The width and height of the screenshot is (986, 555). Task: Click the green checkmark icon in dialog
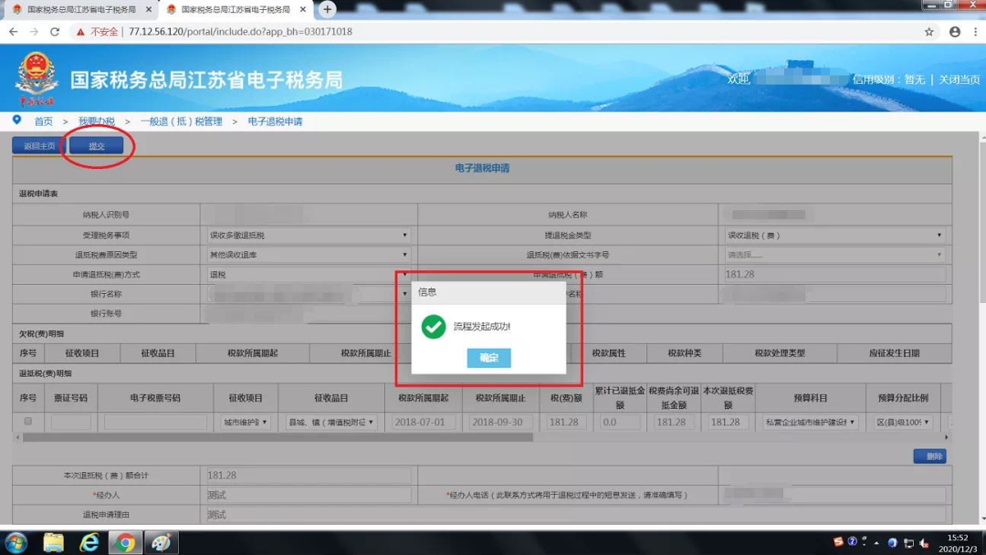pyautogui.click(x=434, y=326)
